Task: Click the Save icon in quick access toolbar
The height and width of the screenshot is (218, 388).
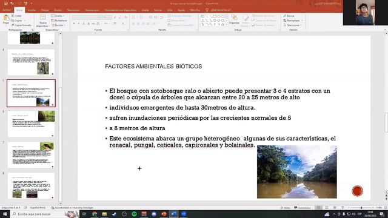Action: coord(5,4)
